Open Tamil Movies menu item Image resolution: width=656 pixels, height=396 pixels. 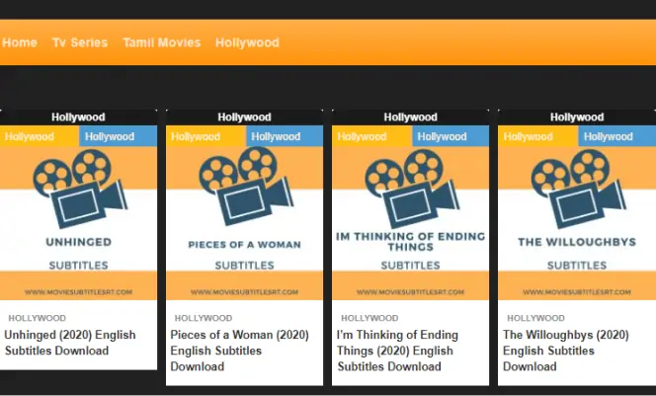tap(162, 42)
